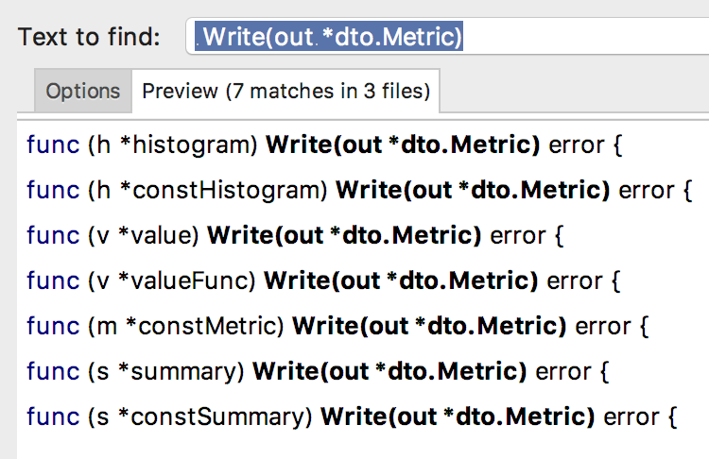Select the (m *constMetric) receiver result

[x=363, y=326]
